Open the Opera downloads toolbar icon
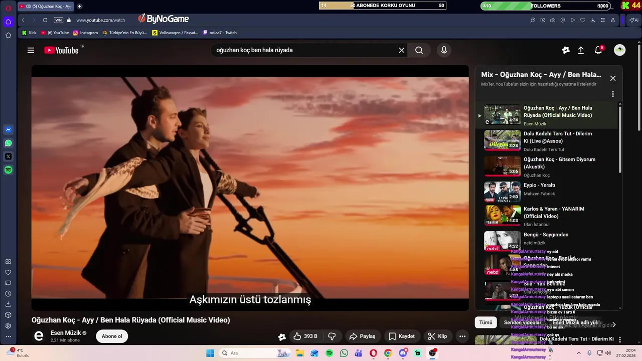The height and width of the screenshot is (361, 642). pos(593,20)
